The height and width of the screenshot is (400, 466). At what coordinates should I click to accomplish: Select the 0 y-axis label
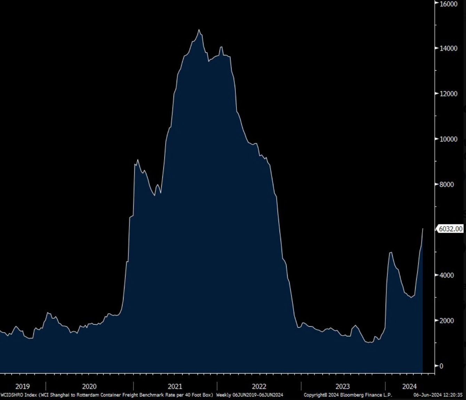pos(442,366)
